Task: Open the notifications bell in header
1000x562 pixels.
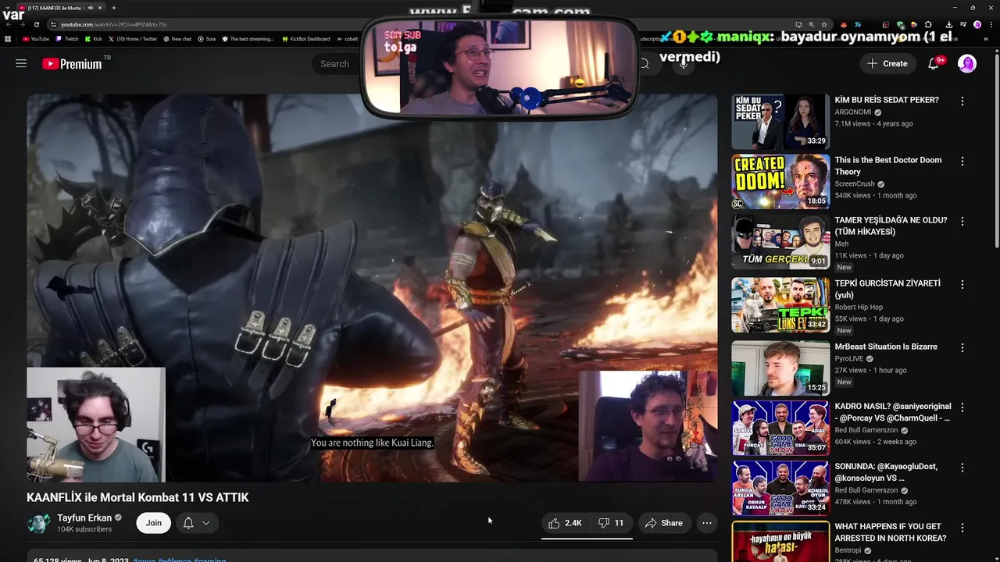Action: coord(934,64)
